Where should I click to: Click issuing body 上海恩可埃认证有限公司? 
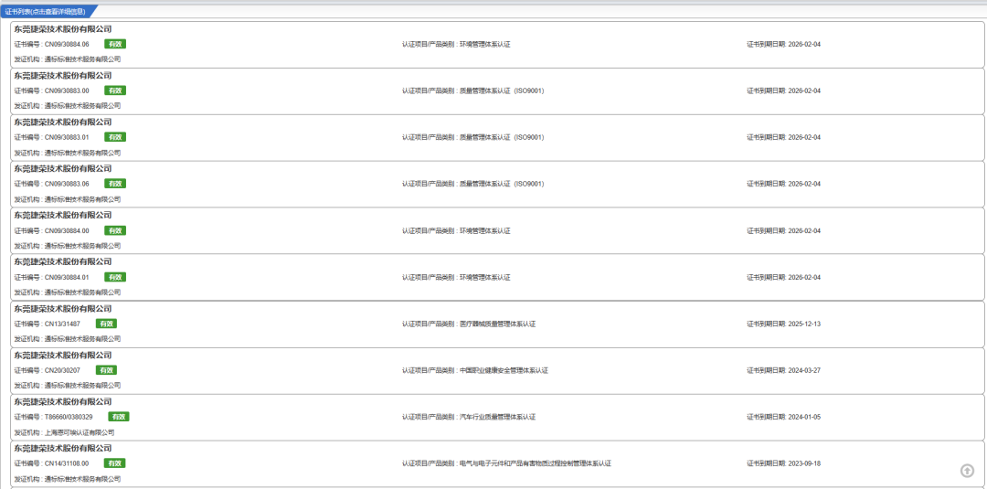tap(80, 433)
